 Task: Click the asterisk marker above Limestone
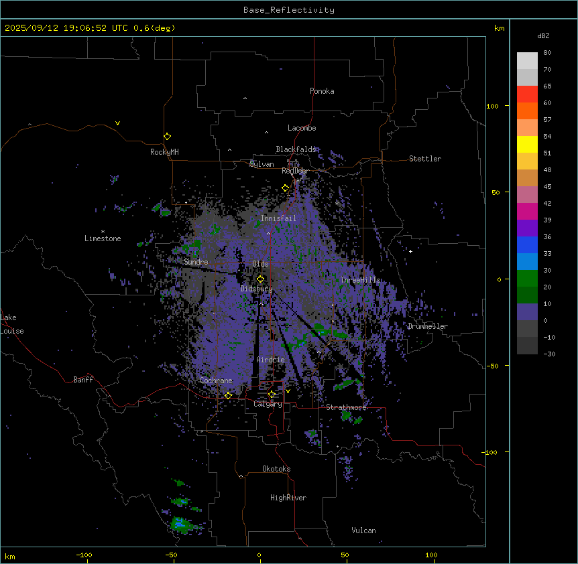click(103, 231)
